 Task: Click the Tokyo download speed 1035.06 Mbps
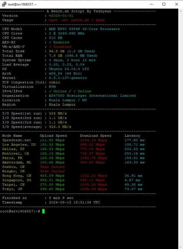click(93, 189)
